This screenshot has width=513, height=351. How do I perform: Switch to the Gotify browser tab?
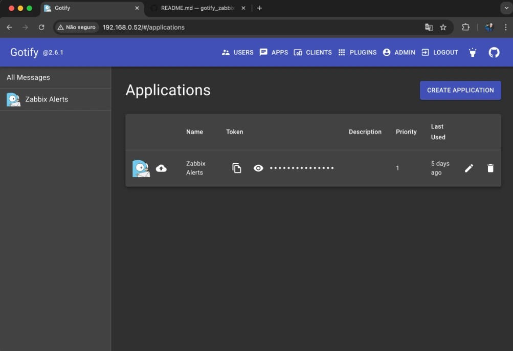[x=92, y=8]
